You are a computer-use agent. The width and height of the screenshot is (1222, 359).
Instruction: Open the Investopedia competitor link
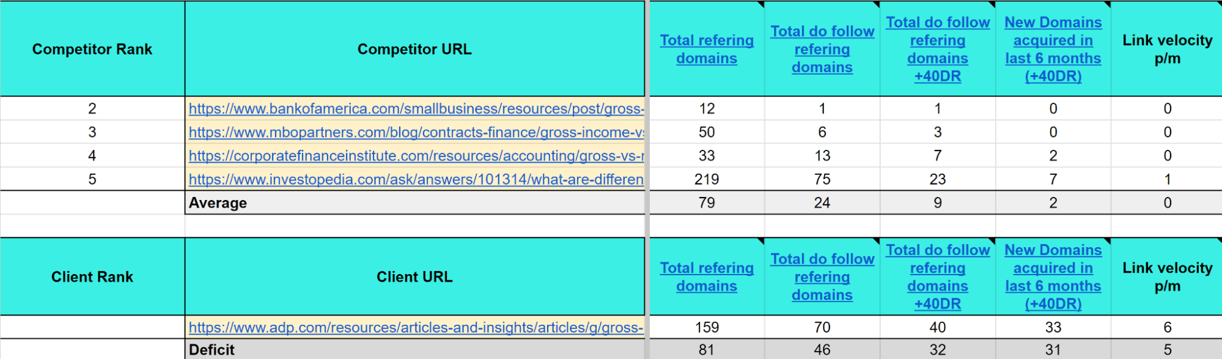coord(416,180)
